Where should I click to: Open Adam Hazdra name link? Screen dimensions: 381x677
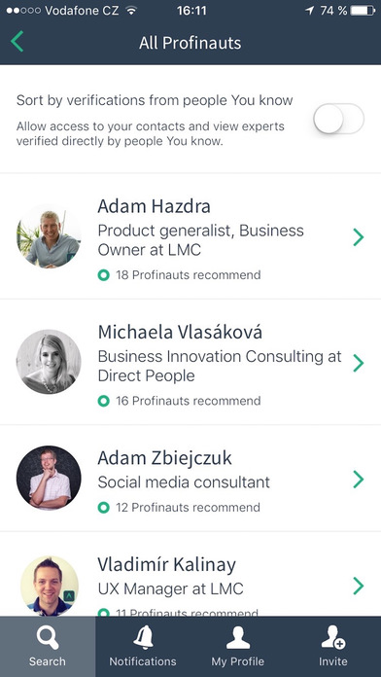154,206
